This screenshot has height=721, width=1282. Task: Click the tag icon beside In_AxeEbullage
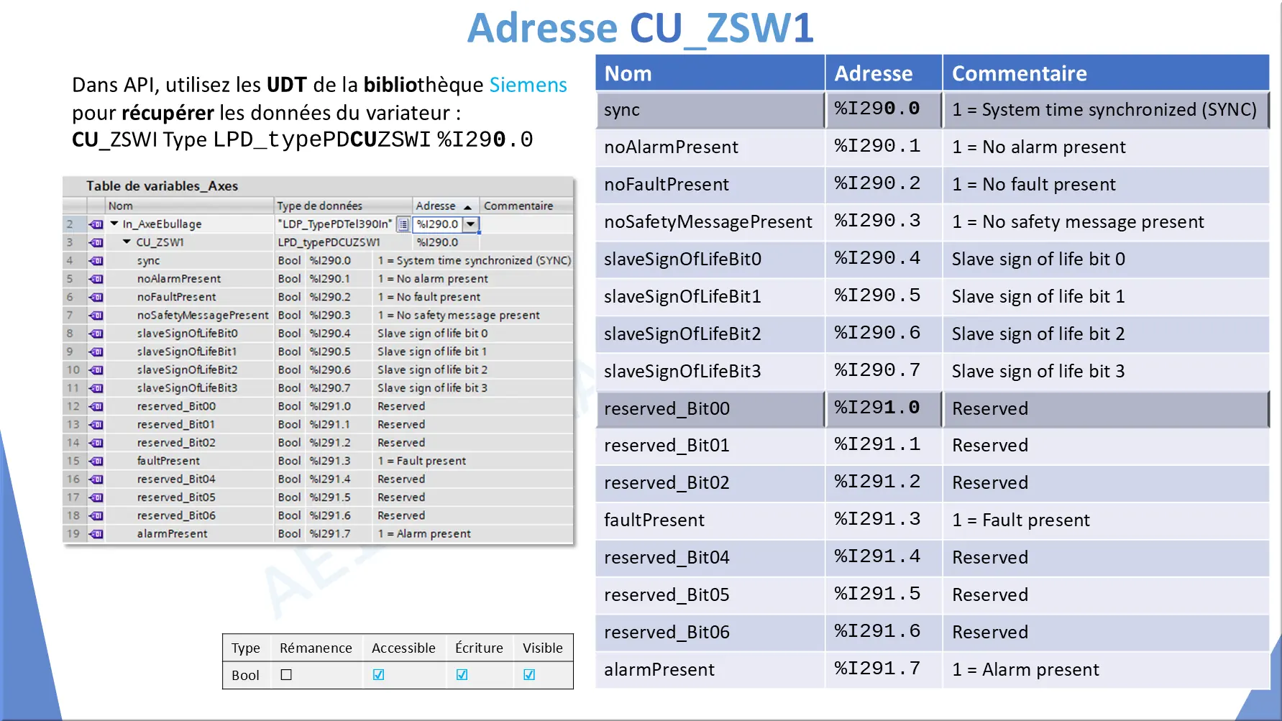click(96, 224)
